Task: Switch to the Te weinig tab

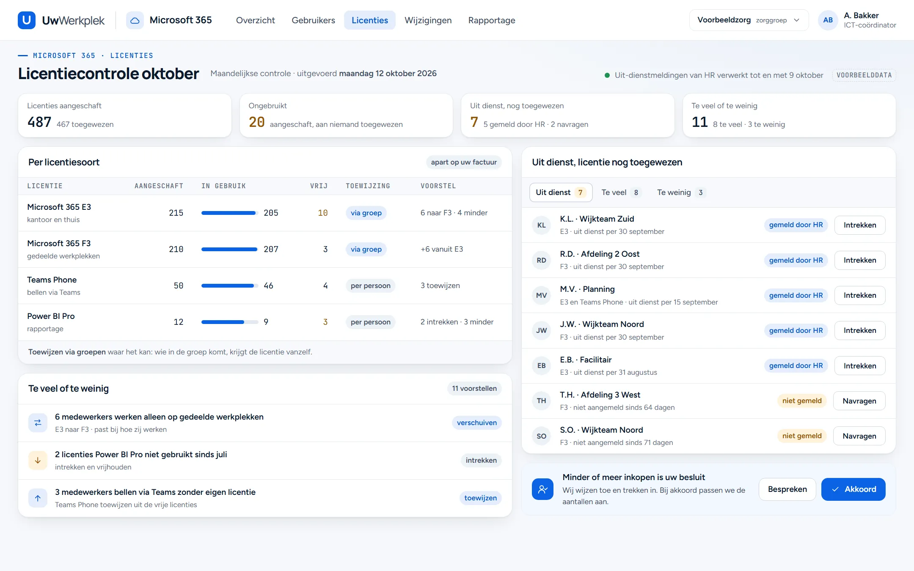Action: pyautogui.click(x=681, y=192)
